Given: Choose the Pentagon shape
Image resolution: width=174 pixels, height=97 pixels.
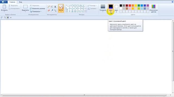Looking at the screenshot, I should tap(72, 8).
